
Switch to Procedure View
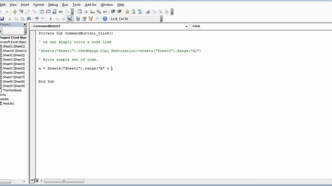[x=32, y=180]
